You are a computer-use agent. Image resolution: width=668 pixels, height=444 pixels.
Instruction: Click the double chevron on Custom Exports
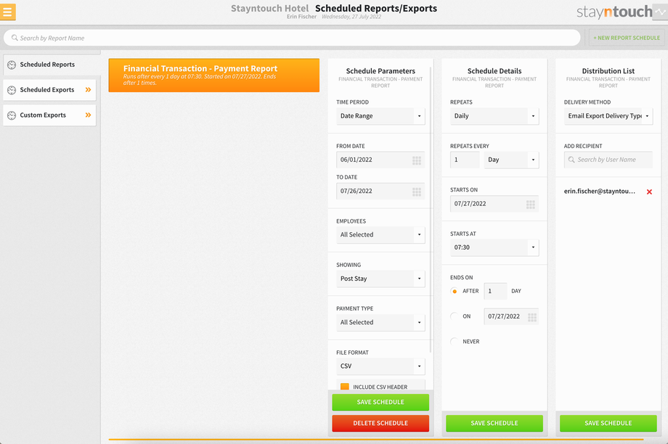[x=88, y=115]
